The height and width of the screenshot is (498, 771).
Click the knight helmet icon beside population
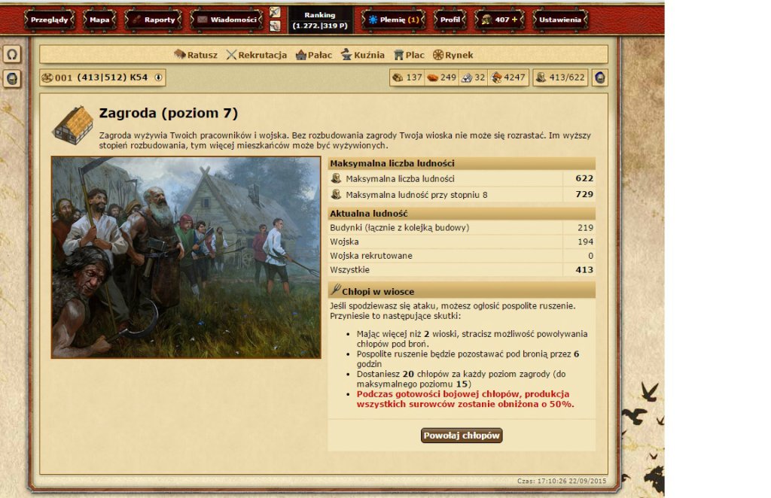click(x=600, y=77)
